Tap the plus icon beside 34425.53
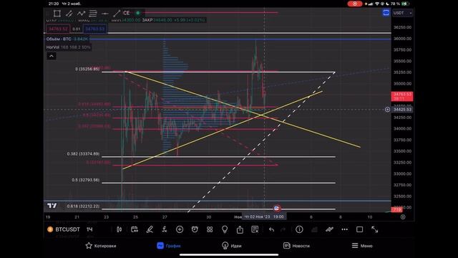The width and height of the screenshot is (458, 258). tap(387, 110)
